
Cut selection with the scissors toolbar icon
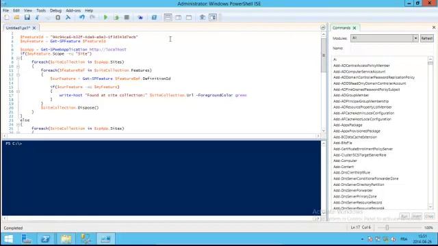(37, 17)
